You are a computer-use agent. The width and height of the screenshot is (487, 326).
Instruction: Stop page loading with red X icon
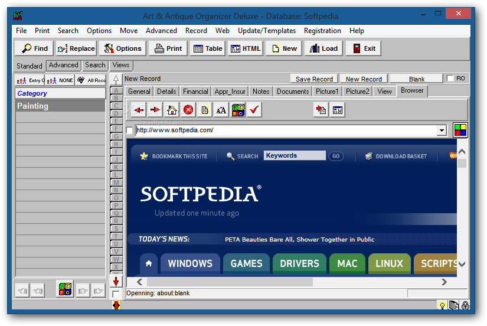pyautogui.click(x=188, y=110)
